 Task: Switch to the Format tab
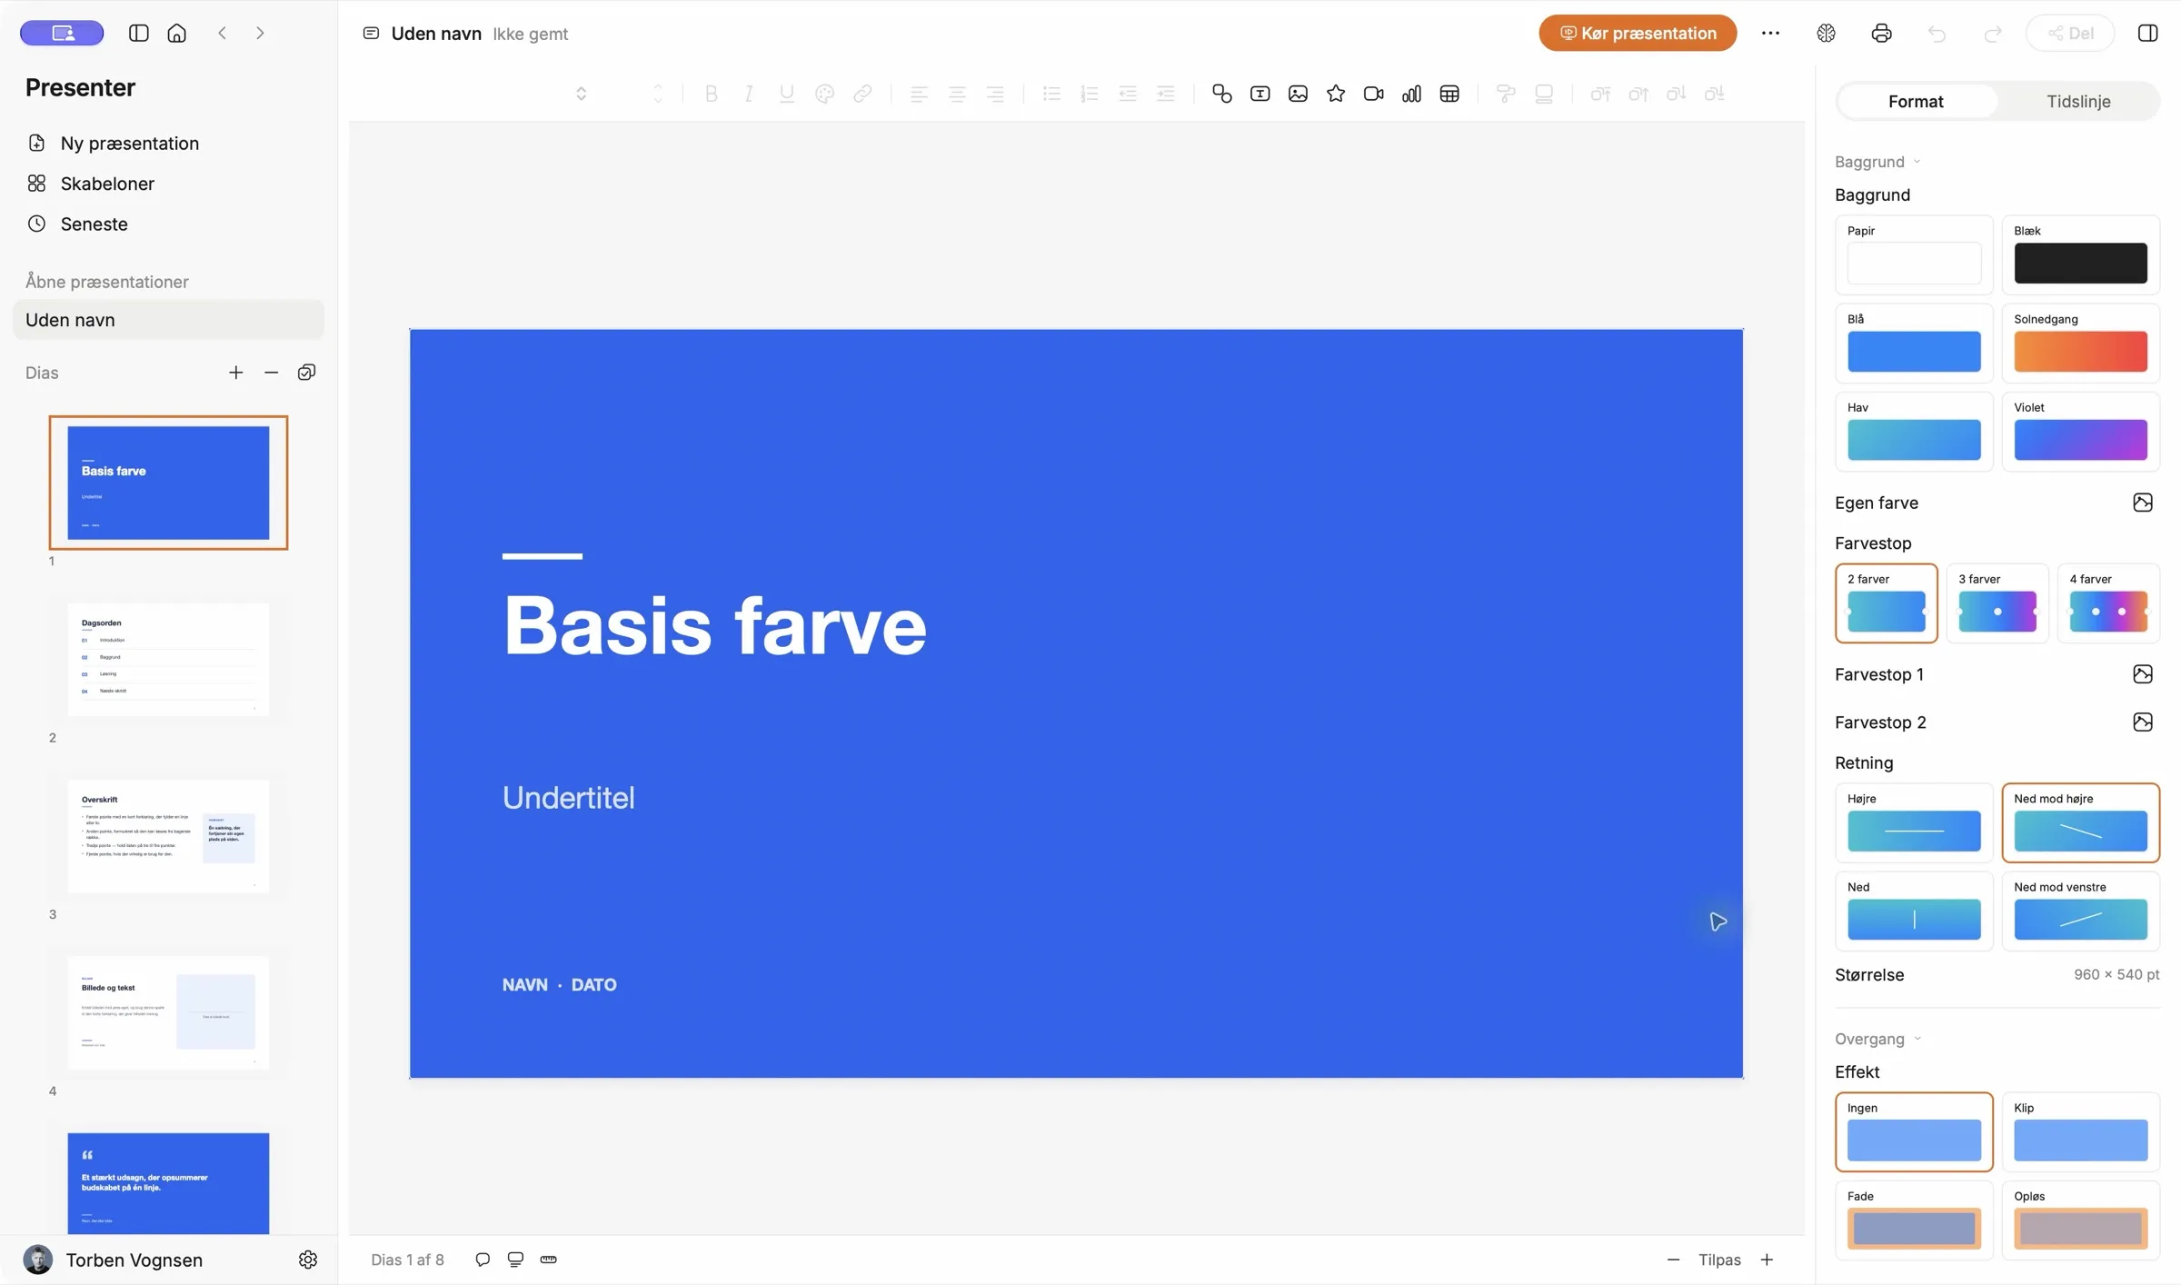click(1916, 101)
